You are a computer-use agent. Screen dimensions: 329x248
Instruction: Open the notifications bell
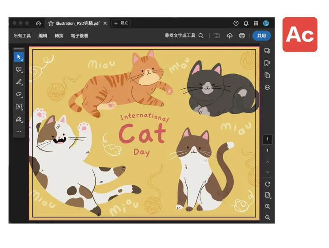click(246, 23)
